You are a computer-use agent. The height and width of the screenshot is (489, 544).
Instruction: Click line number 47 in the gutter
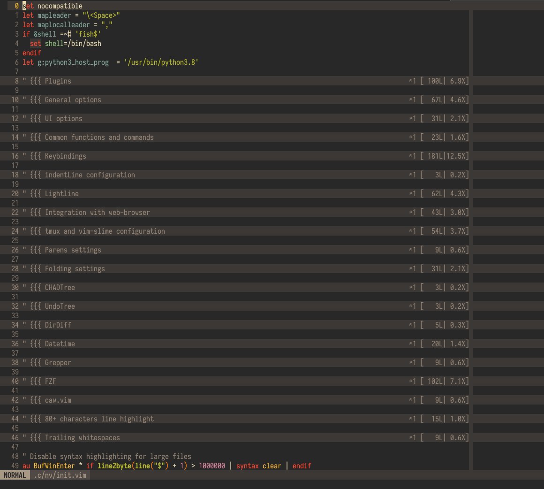click(15, 447)
